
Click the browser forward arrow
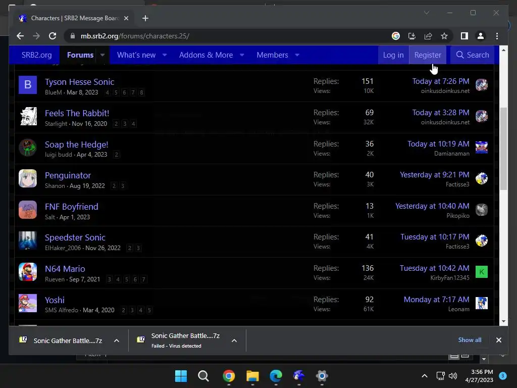(x=36, y=36)
